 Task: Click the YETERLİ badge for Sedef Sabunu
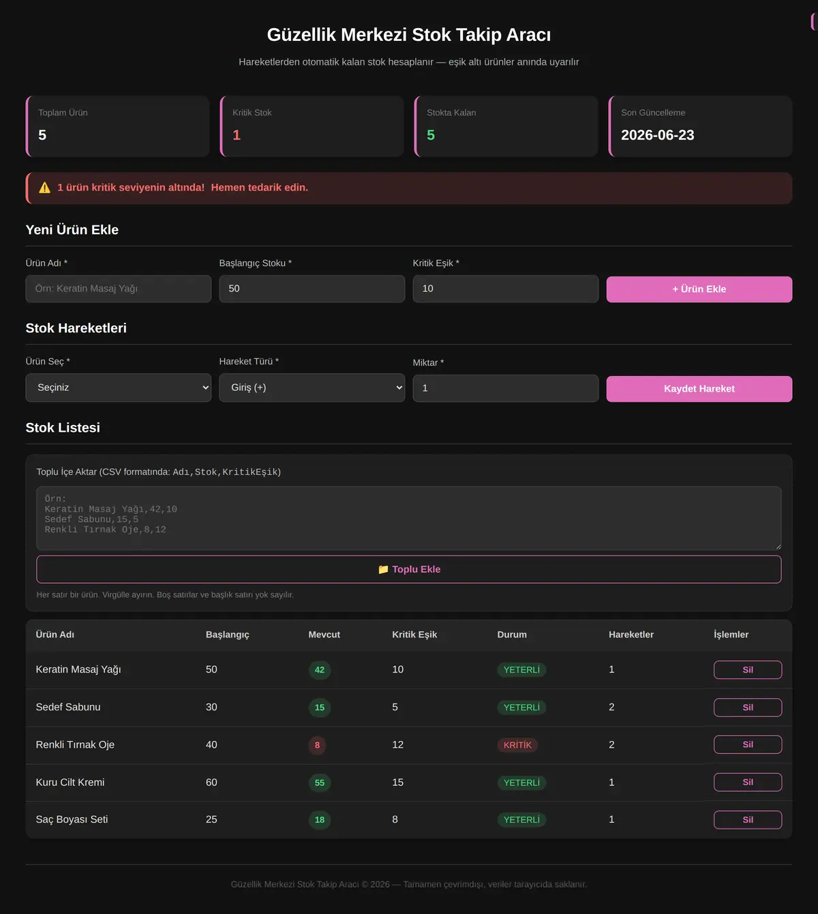521,708
